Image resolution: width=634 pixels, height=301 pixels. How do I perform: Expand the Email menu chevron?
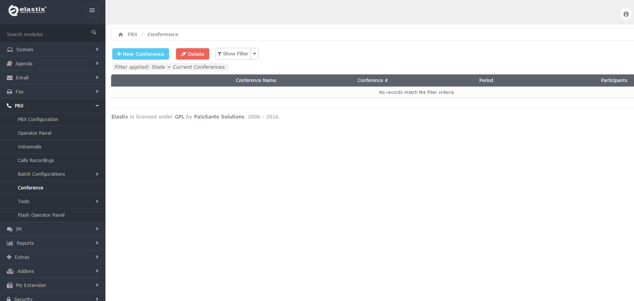(97, 77)
